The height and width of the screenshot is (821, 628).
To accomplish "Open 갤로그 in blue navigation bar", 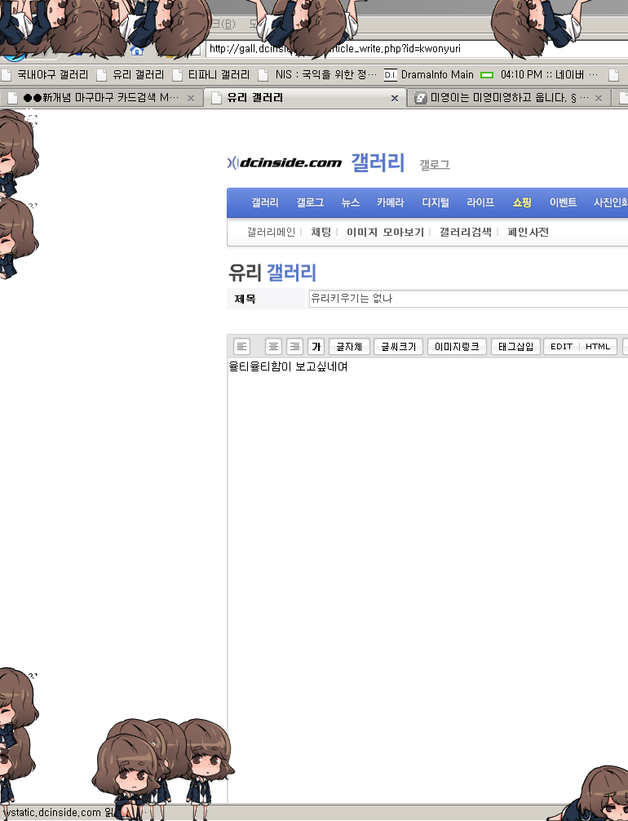I will 310,202.
